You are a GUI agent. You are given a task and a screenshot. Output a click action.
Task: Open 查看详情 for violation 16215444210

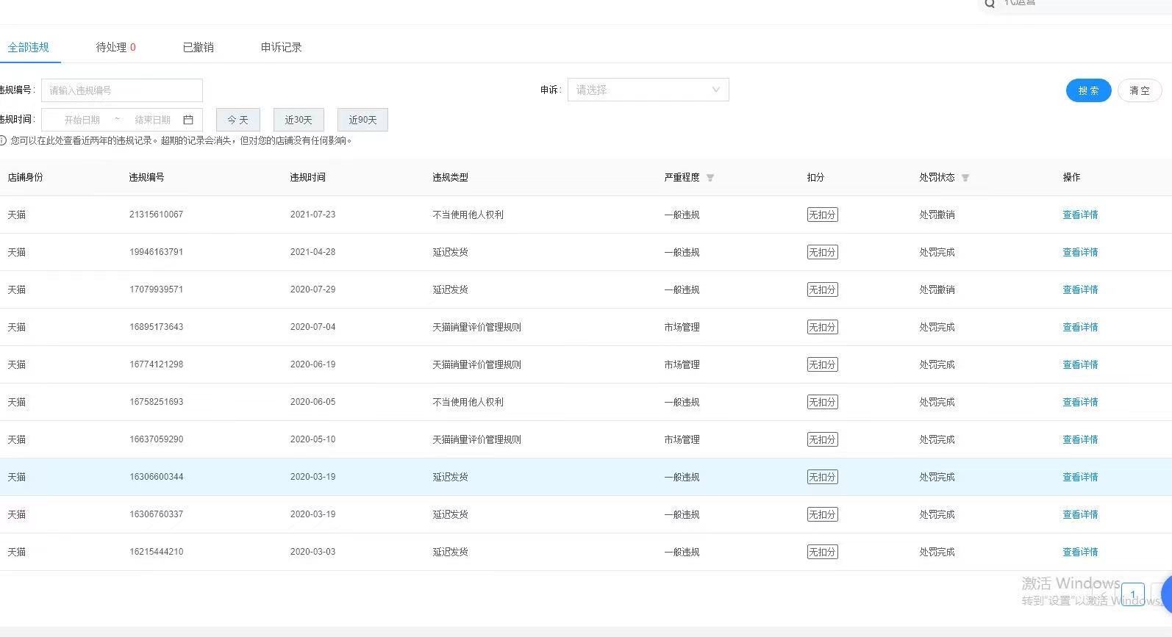click(x=1080, y=552)
